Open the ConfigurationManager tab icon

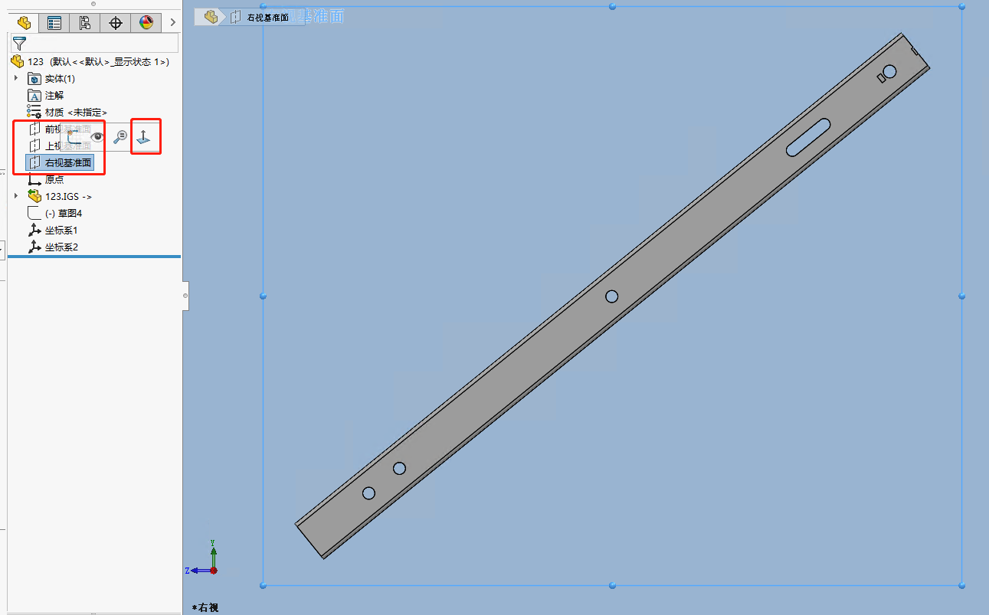click(85, 23)
